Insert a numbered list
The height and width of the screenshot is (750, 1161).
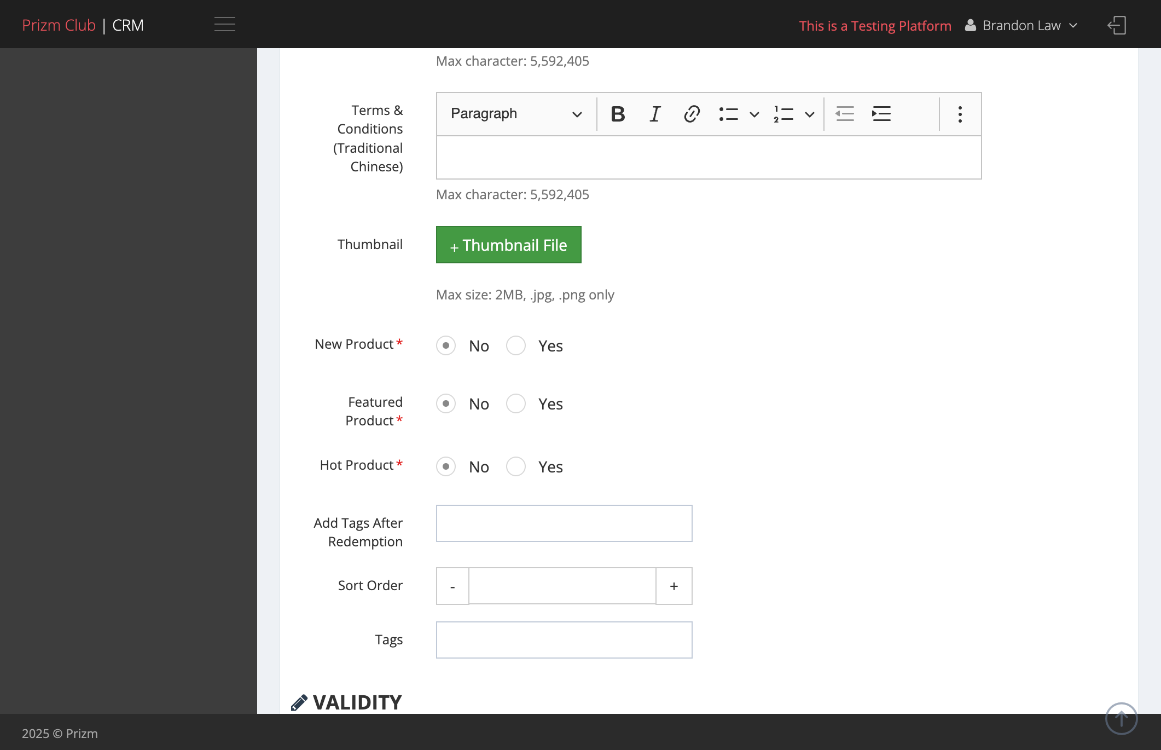pyautogui.click(x=783, y=114)
